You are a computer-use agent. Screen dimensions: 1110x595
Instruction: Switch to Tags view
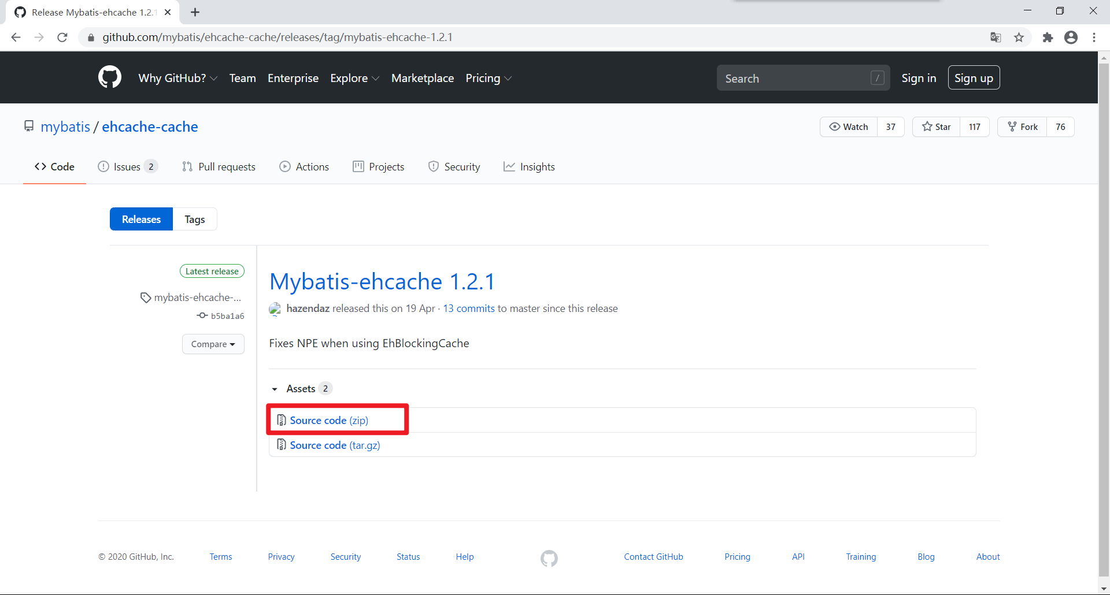point(195,219)
